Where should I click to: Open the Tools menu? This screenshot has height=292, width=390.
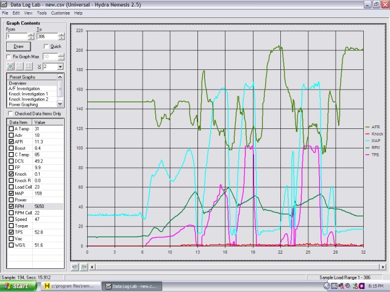coord(41,13)
